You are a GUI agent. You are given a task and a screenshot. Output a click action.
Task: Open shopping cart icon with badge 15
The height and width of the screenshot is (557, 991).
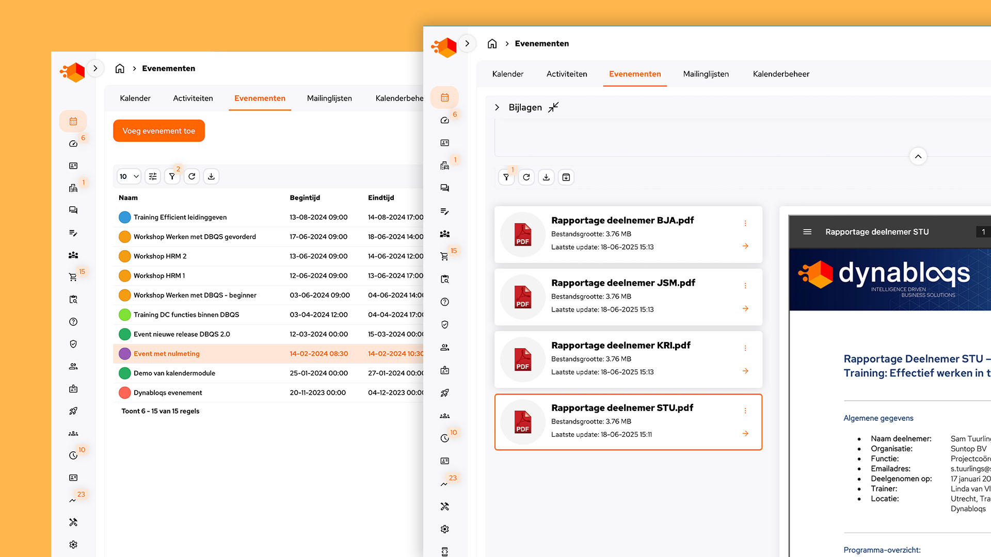[x=73, y=277]
